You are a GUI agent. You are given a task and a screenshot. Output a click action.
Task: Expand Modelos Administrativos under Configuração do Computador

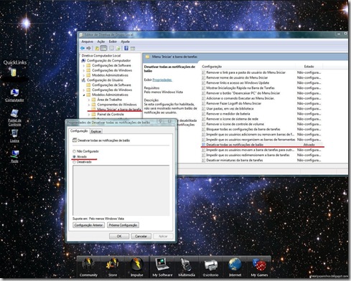pyautogui.click(x=84, y=75)
